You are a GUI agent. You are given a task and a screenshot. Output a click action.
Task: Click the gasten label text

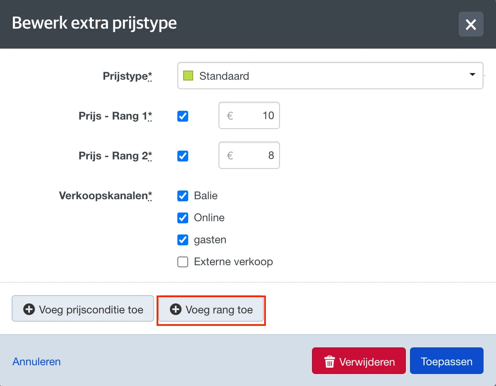click(210, 240)
